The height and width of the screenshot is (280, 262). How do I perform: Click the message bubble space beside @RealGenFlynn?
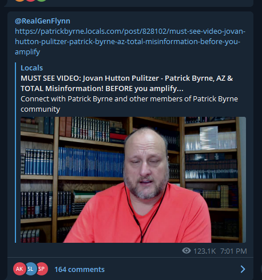coord(160,21)
